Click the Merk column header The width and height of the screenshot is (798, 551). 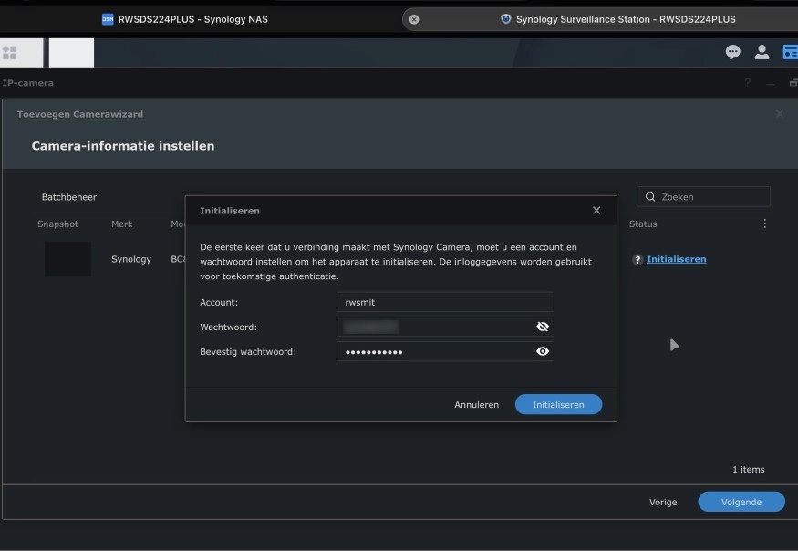tap(120, 224)
